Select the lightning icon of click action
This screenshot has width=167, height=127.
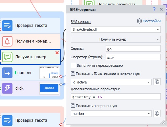point(7,88)
